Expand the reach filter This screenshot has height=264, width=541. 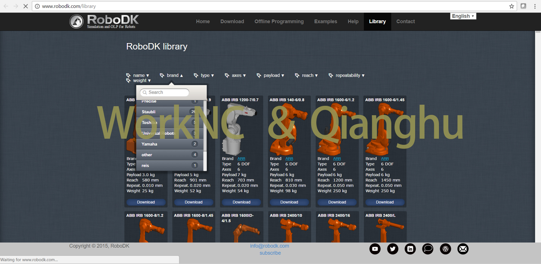(x=306, y=75)
